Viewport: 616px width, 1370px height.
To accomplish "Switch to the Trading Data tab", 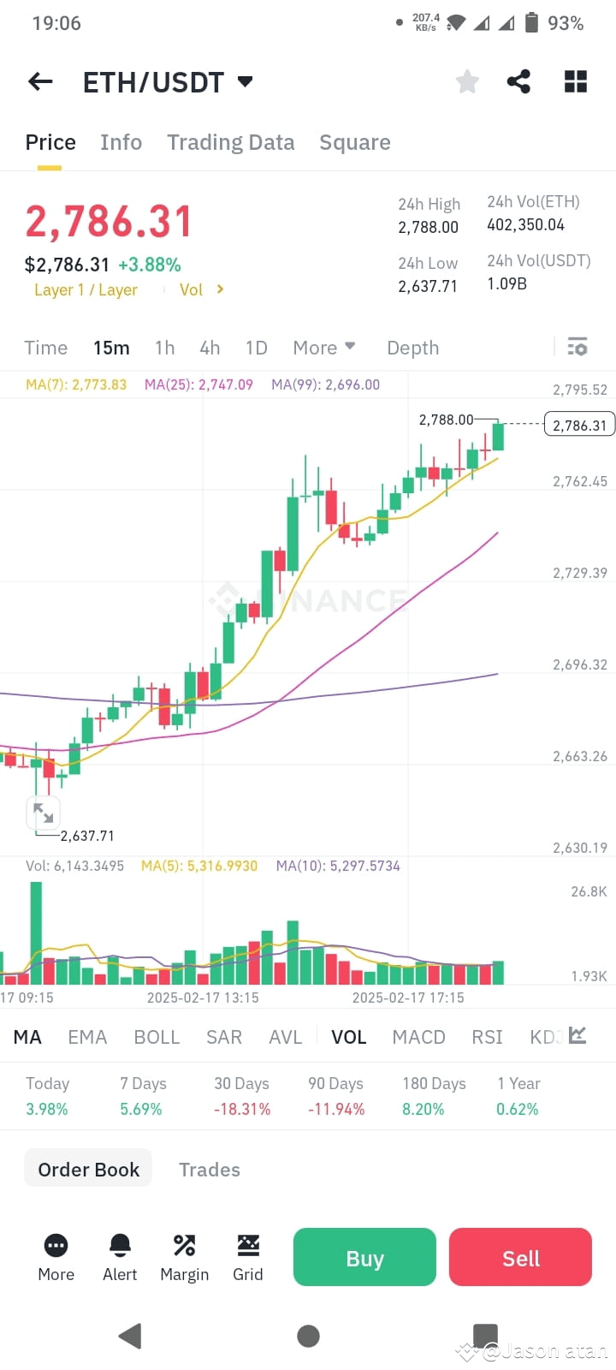I will 230,142.
